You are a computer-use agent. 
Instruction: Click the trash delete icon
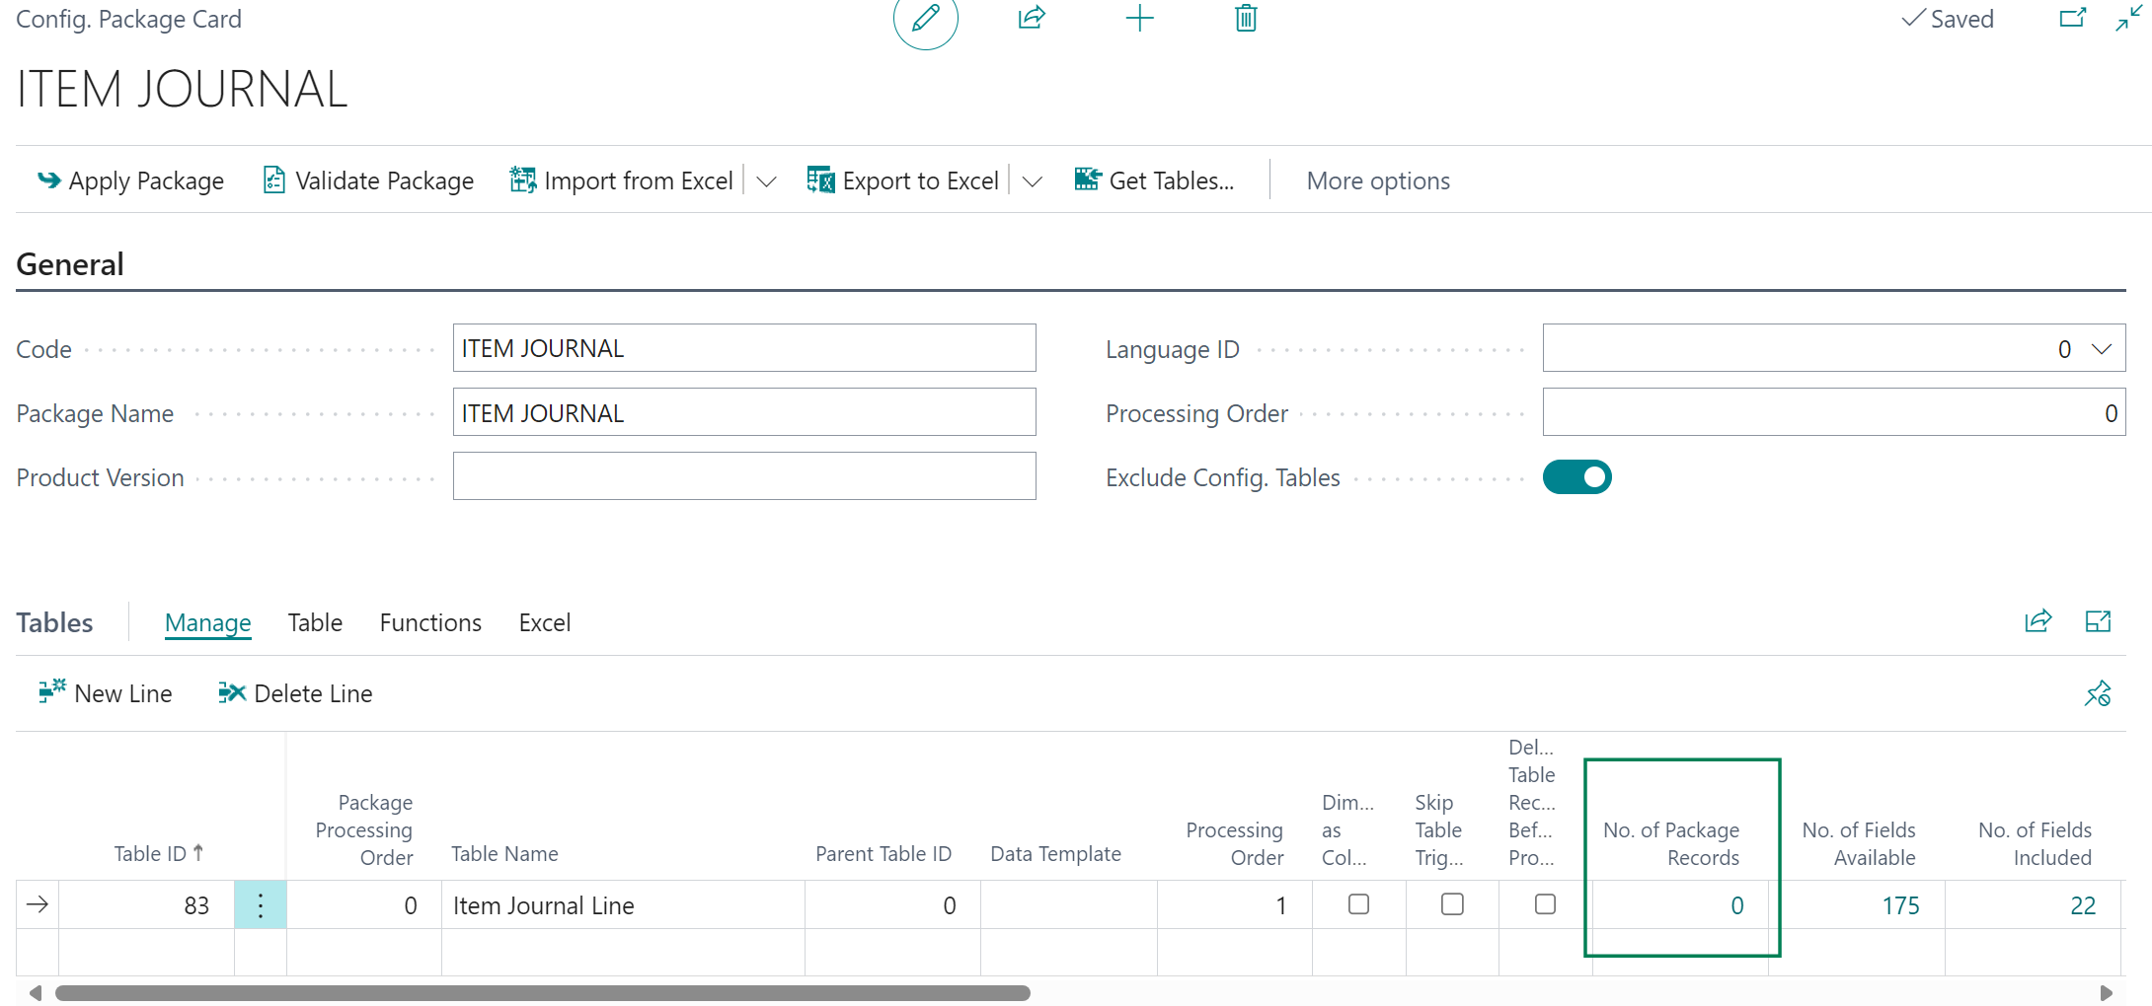pos(1246,18)
